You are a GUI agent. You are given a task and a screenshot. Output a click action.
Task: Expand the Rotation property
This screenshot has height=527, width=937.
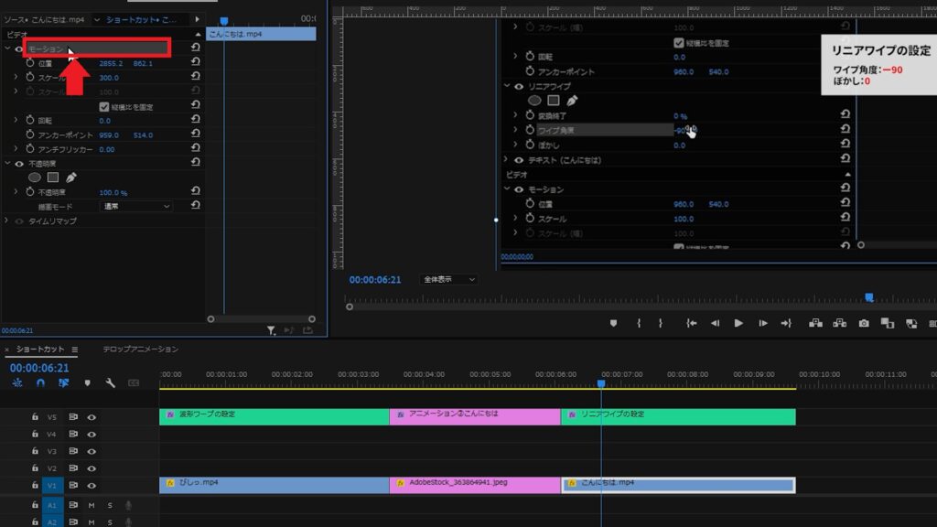16,120
